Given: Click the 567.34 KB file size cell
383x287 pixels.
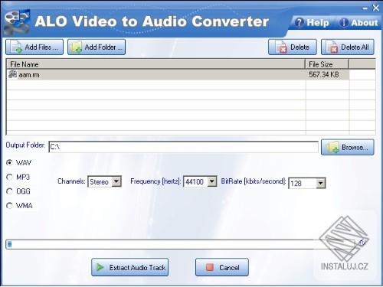Looking at the screenshot, I should pyautogui.click(x=327, y=74).
